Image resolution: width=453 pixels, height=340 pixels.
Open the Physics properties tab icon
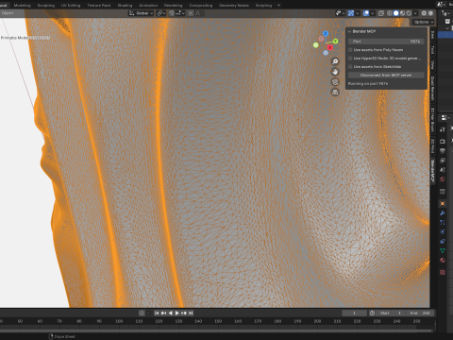click(x=443, y=232)
